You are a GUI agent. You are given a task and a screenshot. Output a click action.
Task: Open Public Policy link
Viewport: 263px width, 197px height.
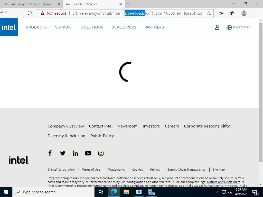(x=102, y=136)
